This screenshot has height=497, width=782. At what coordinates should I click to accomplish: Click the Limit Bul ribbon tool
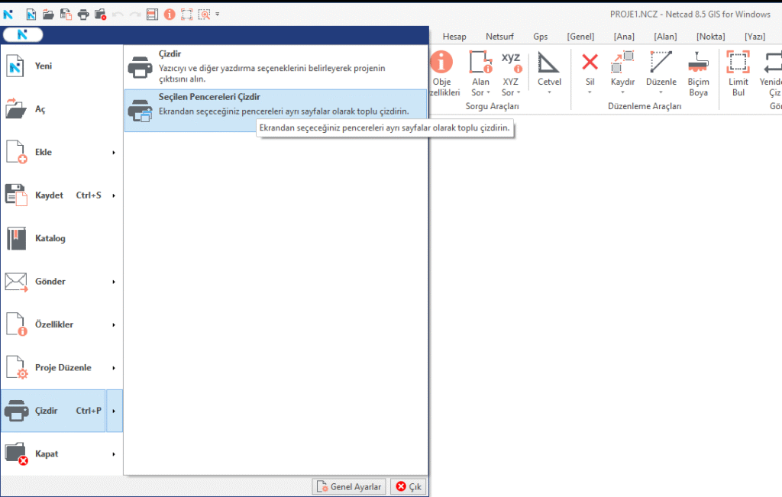click(x=738, y=73)
